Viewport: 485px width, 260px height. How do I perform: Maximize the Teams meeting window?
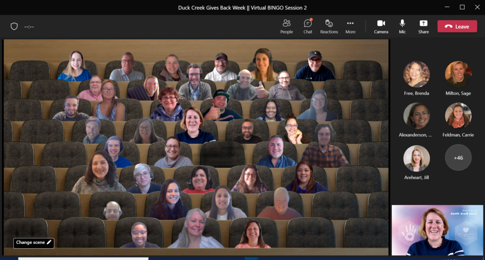point(462,7)
